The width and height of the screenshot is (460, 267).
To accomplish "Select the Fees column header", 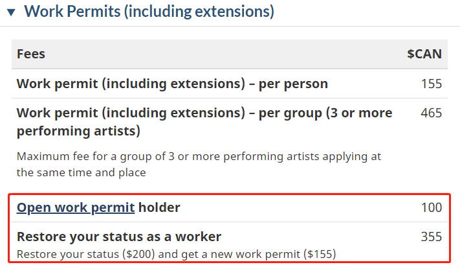I will point(31,54).
